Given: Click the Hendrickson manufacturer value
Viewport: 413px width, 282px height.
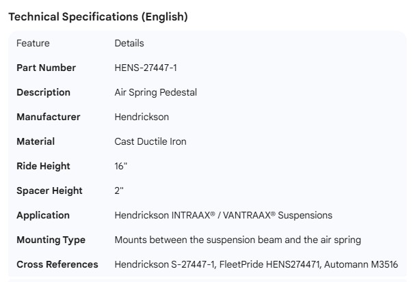Looking at the screenshot, I should pyautogui.click(x=142, y=117).
